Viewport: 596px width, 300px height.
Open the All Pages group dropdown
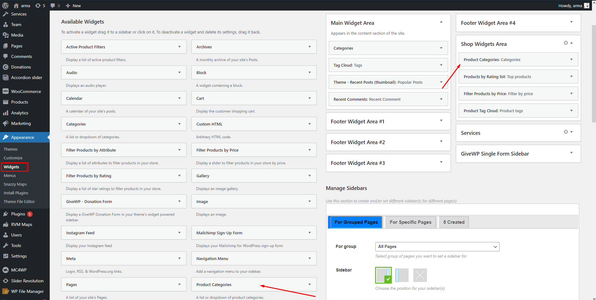437,247
